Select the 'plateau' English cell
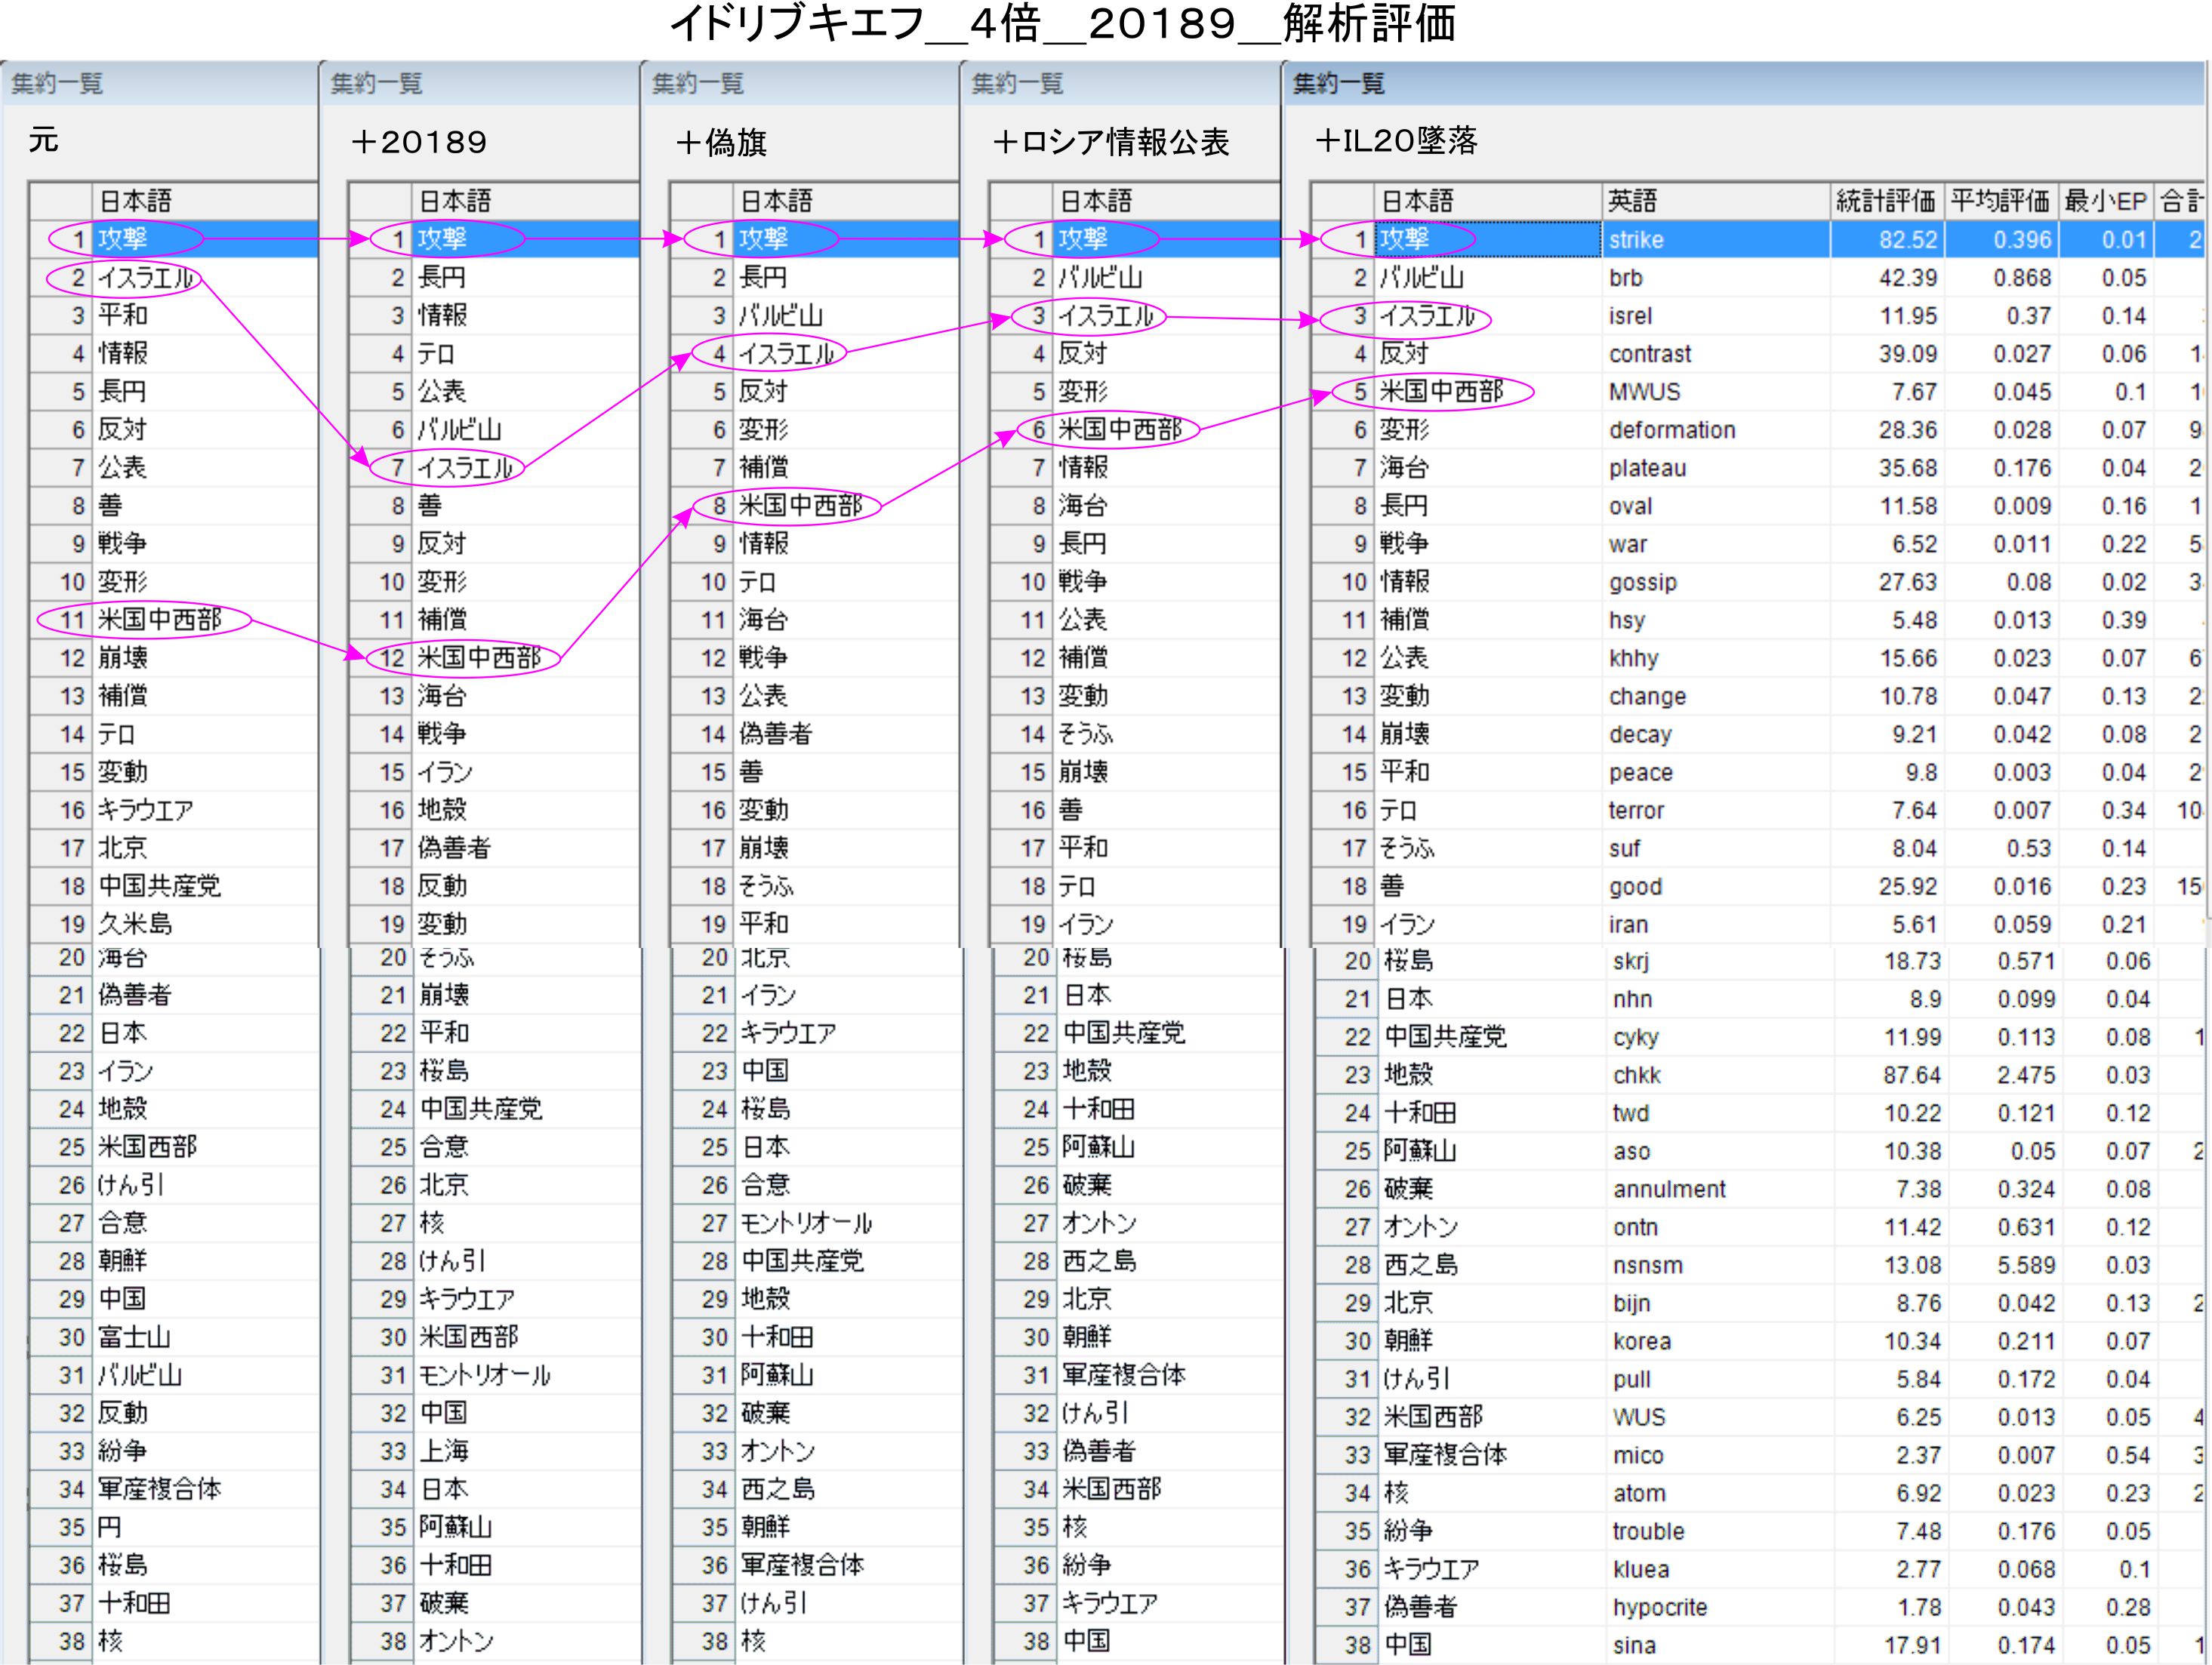This screenshot has width=2212, height=1665. pos(1647,468)
